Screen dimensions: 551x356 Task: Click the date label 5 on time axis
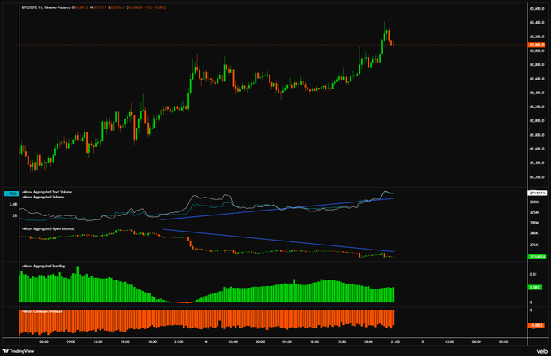[x=423, y=341]
